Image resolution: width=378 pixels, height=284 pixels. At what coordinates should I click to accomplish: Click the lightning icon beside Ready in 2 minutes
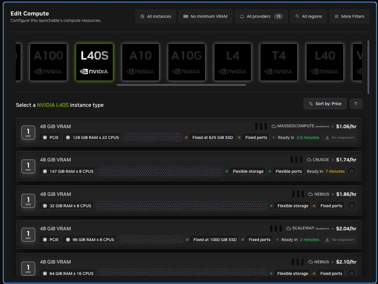(x=277, y=240)
